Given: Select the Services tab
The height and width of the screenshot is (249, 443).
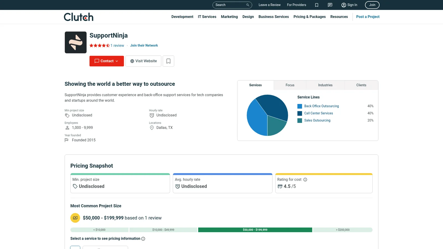Looking at the screenshot, I should click(x=256, y=85).
